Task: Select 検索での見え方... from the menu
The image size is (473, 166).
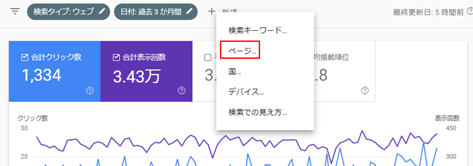Action: click(x=257, y=113)
